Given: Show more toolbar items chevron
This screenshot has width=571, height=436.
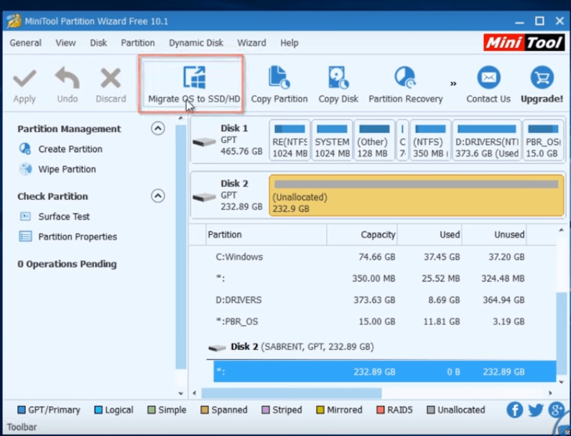Looking at the screenshot, I should click(x=453, y=84).
